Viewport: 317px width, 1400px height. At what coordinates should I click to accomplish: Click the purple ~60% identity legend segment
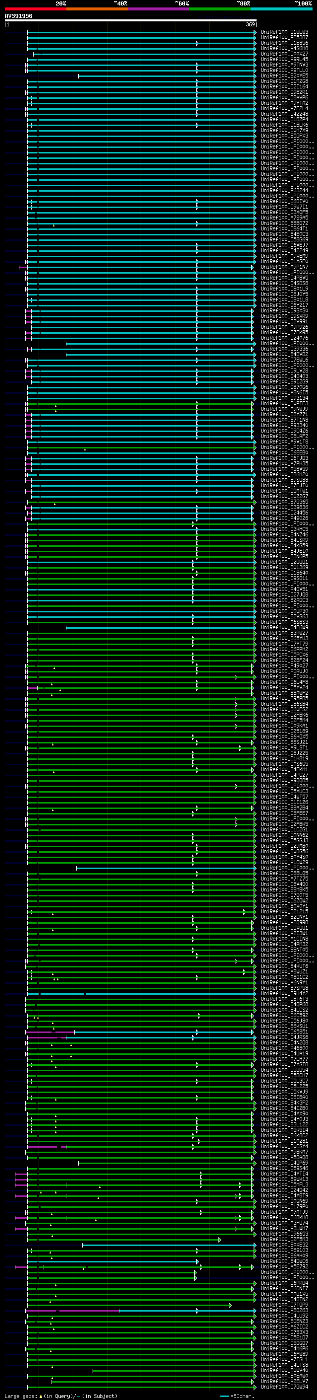159,9
